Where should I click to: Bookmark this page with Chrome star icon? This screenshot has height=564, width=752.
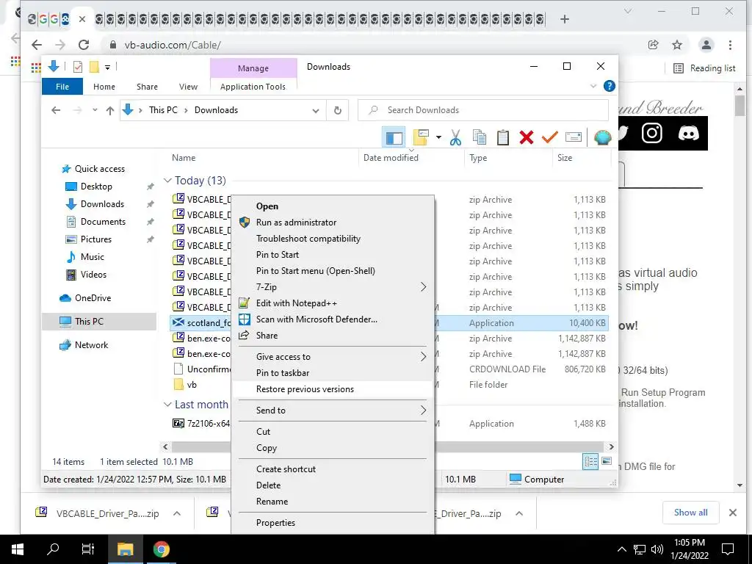pos(676,45)
